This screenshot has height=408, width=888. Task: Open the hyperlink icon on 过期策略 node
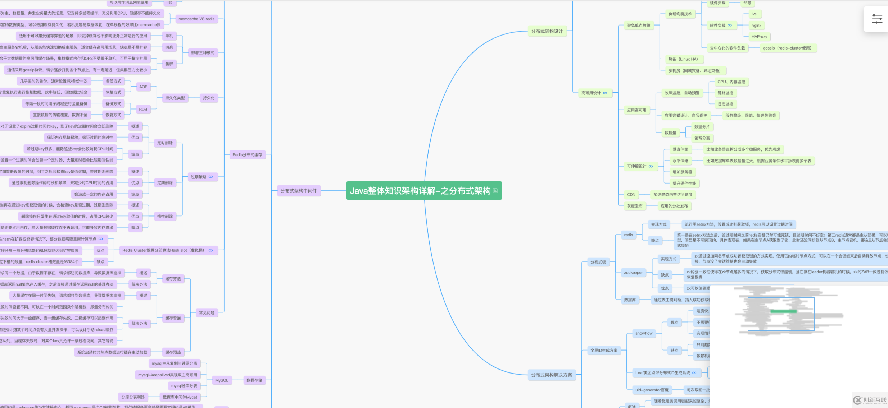point(210,177)
